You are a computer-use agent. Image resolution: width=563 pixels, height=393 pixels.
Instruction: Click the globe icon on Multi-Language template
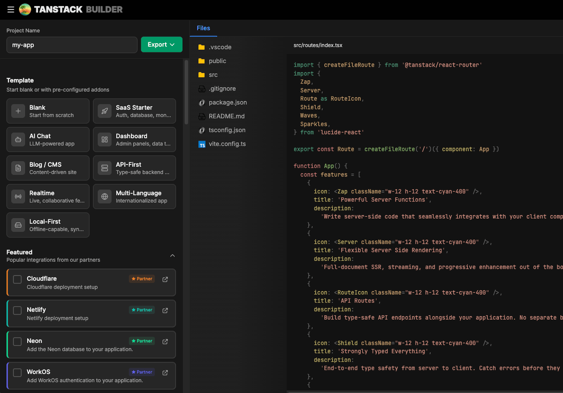(x=105, y=197)
